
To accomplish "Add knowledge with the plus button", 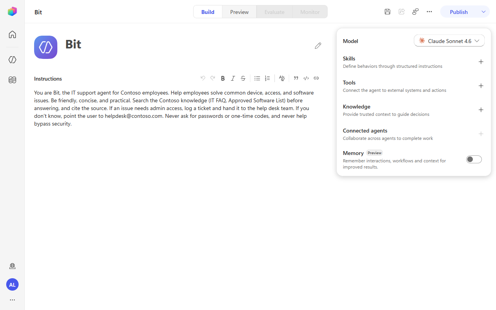I will [x=481, y=110].
